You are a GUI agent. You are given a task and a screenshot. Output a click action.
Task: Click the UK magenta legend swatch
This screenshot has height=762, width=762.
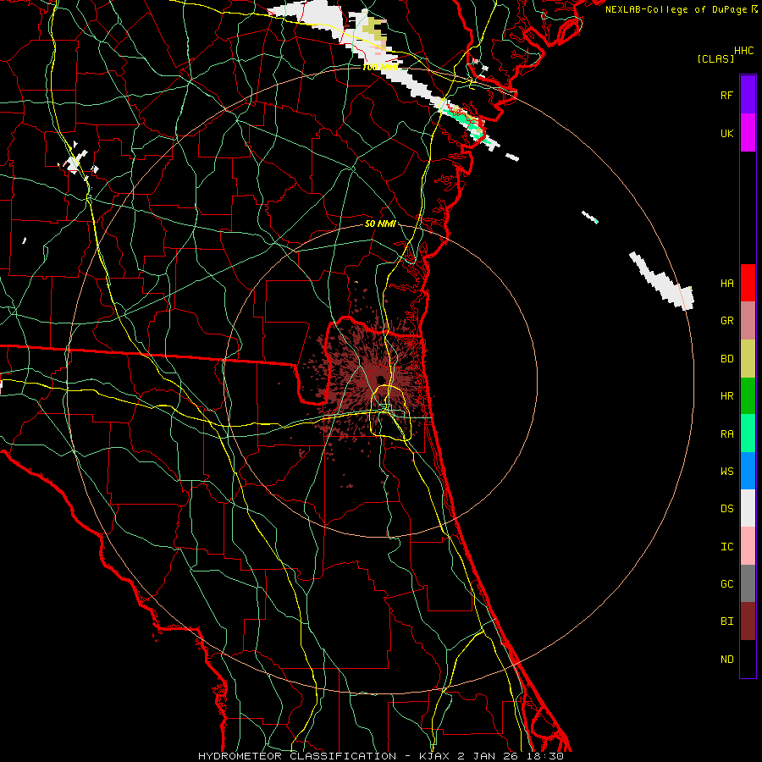(748, 133)
